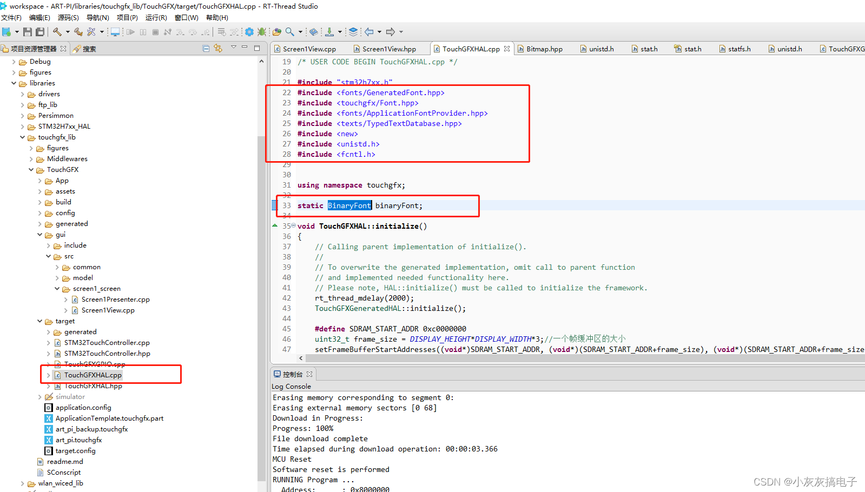Open the terminal monitor toolbar icon
This screenshot has height=492, width=865.
coord(115,32)
